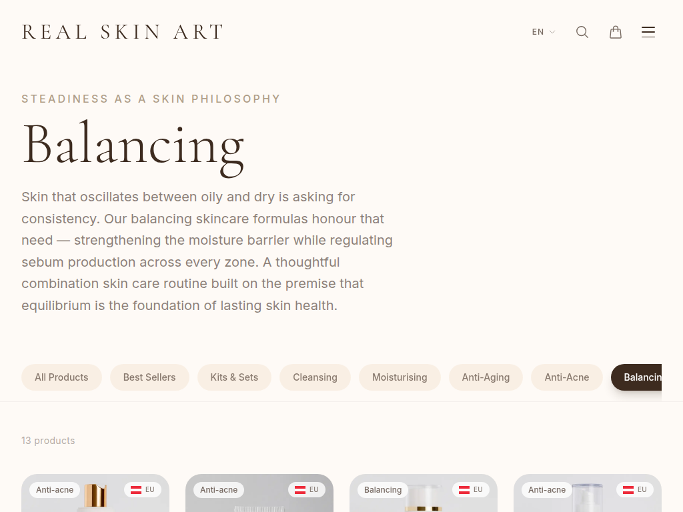Click EU flag badge on first product
The image size is (683, 512).
pos(142,490)
